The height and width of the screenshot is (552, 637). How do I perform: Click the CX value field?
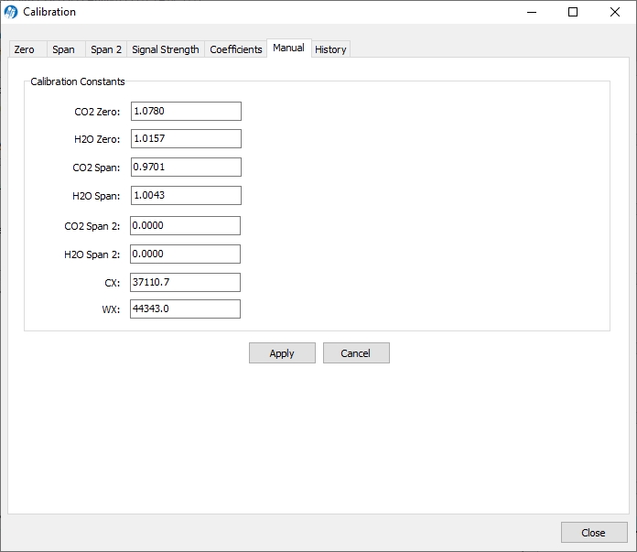tap(185, 283)
